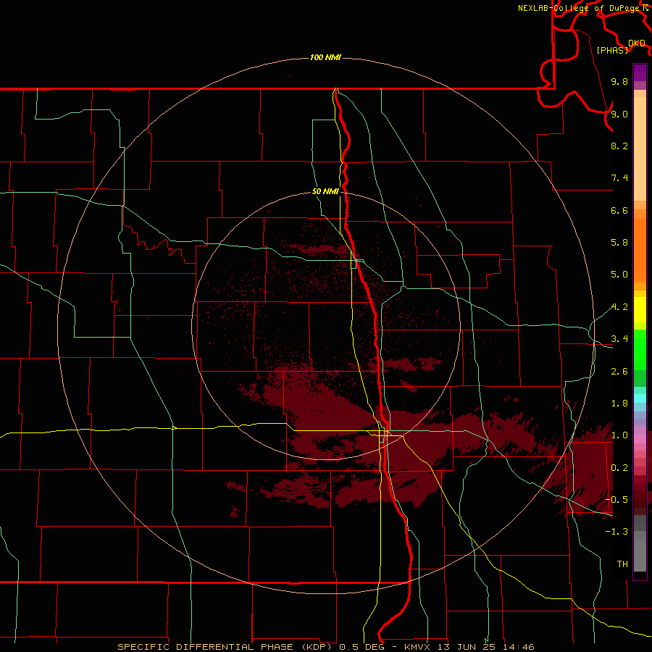Click the [PHAS] unit label
652x652 pixels.
612,50
